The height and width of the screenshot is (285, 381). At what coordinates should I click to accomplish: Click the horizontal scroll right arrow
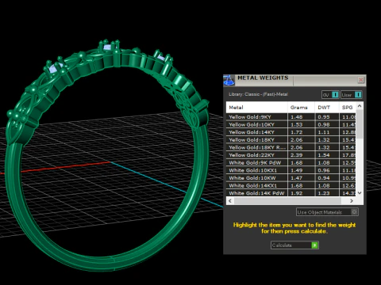click(x=352, y=201)
